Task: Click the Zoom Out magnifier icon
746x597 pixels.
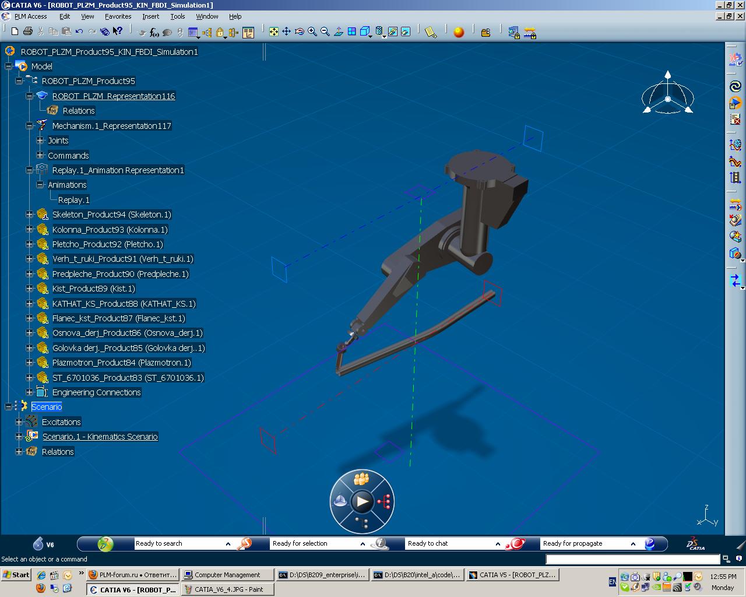Action: [325, 31]
